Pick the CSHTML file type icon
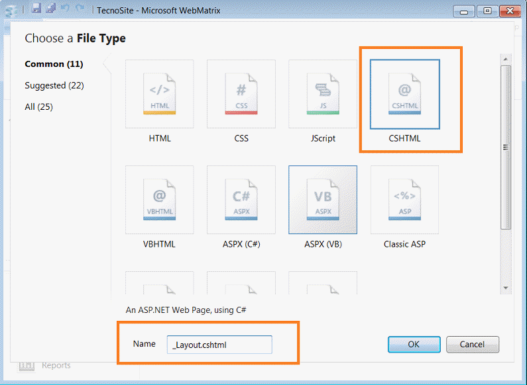Viewport: 527px width, 385px height. click(404, 94)
